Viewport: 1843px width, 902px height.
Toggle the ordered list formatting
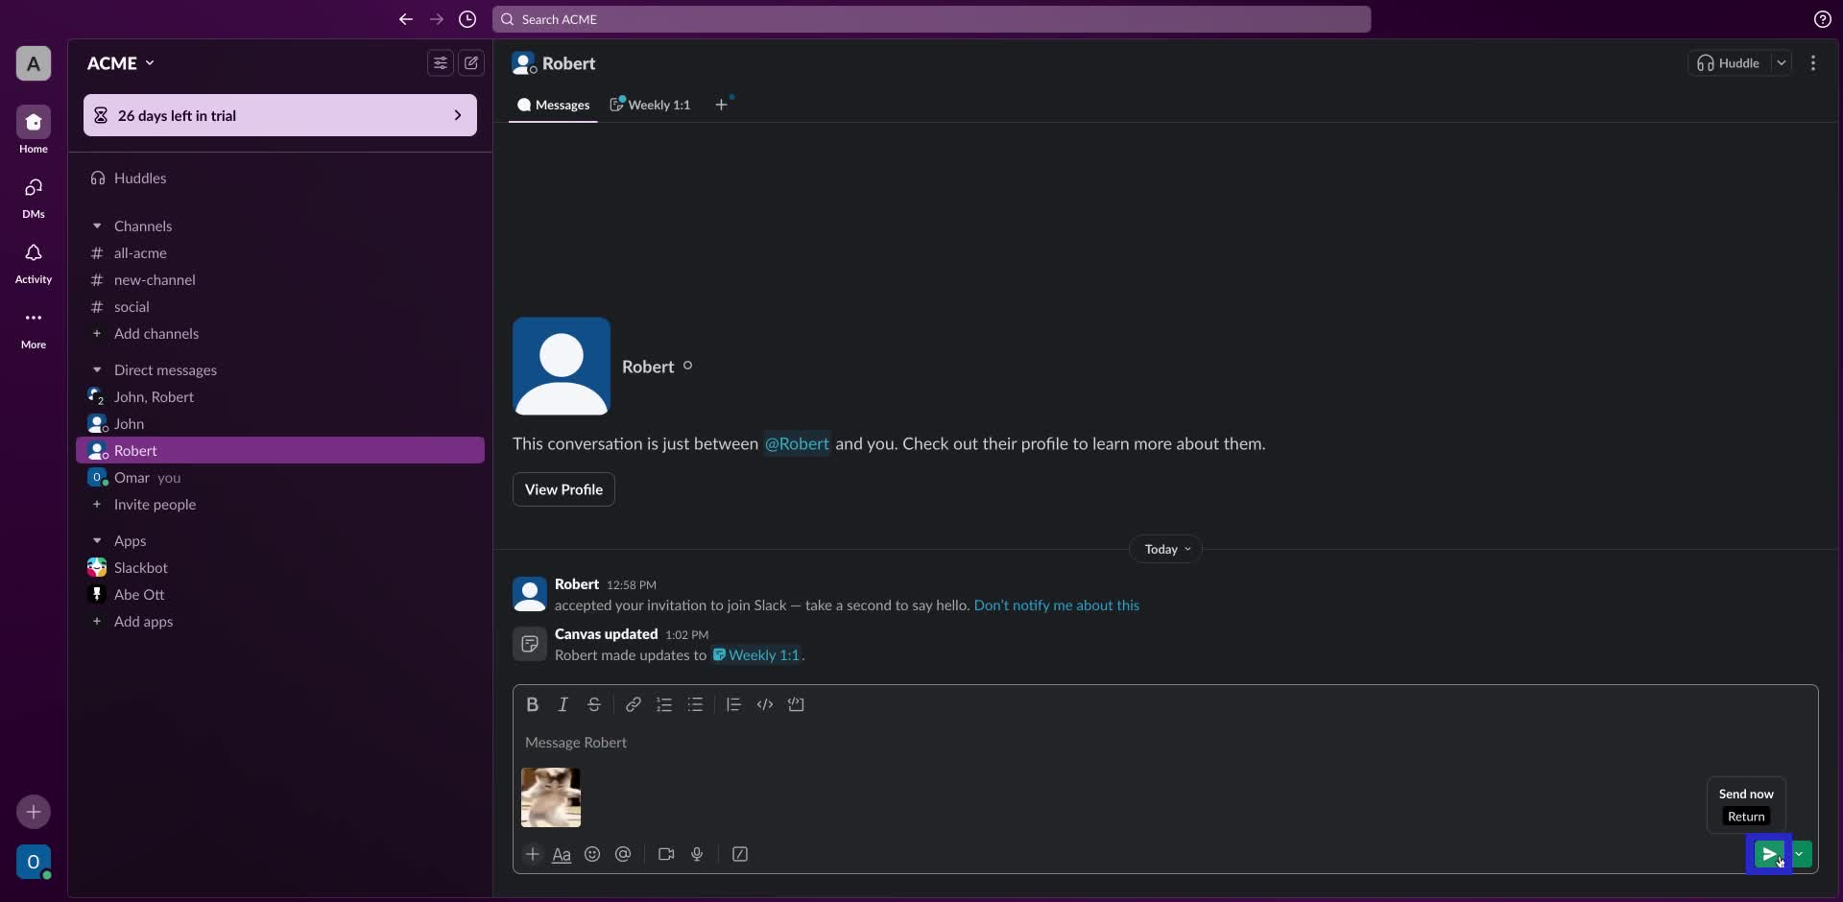[x=664, y=704]
